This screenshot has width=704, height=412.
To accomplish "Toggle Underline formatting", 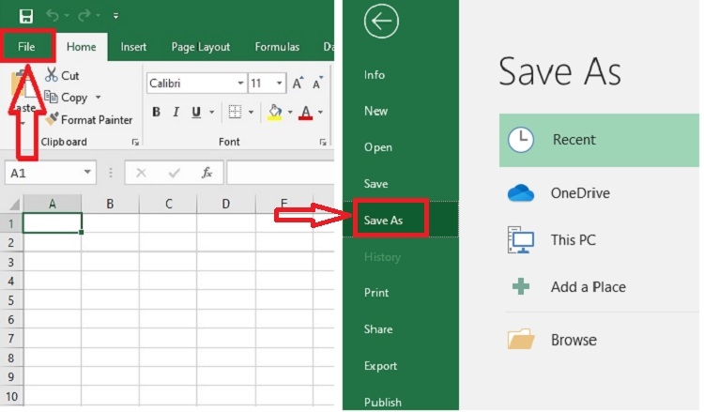I will click(x=196, y=112).
